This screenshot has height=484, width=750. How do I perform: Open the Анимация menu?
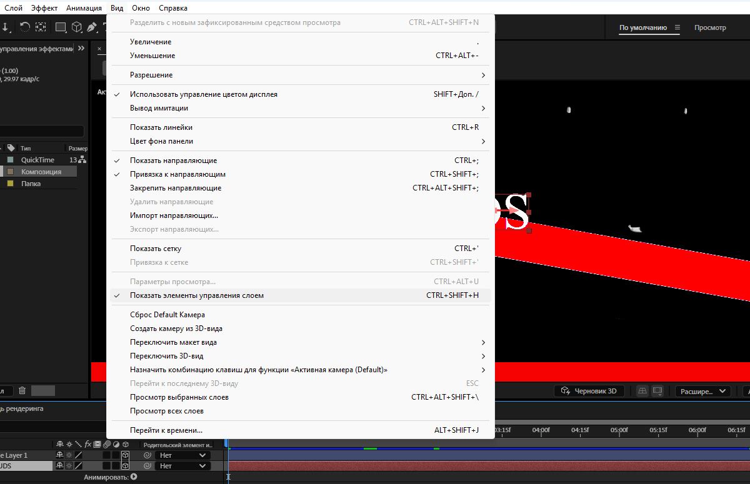click(84, 8)
